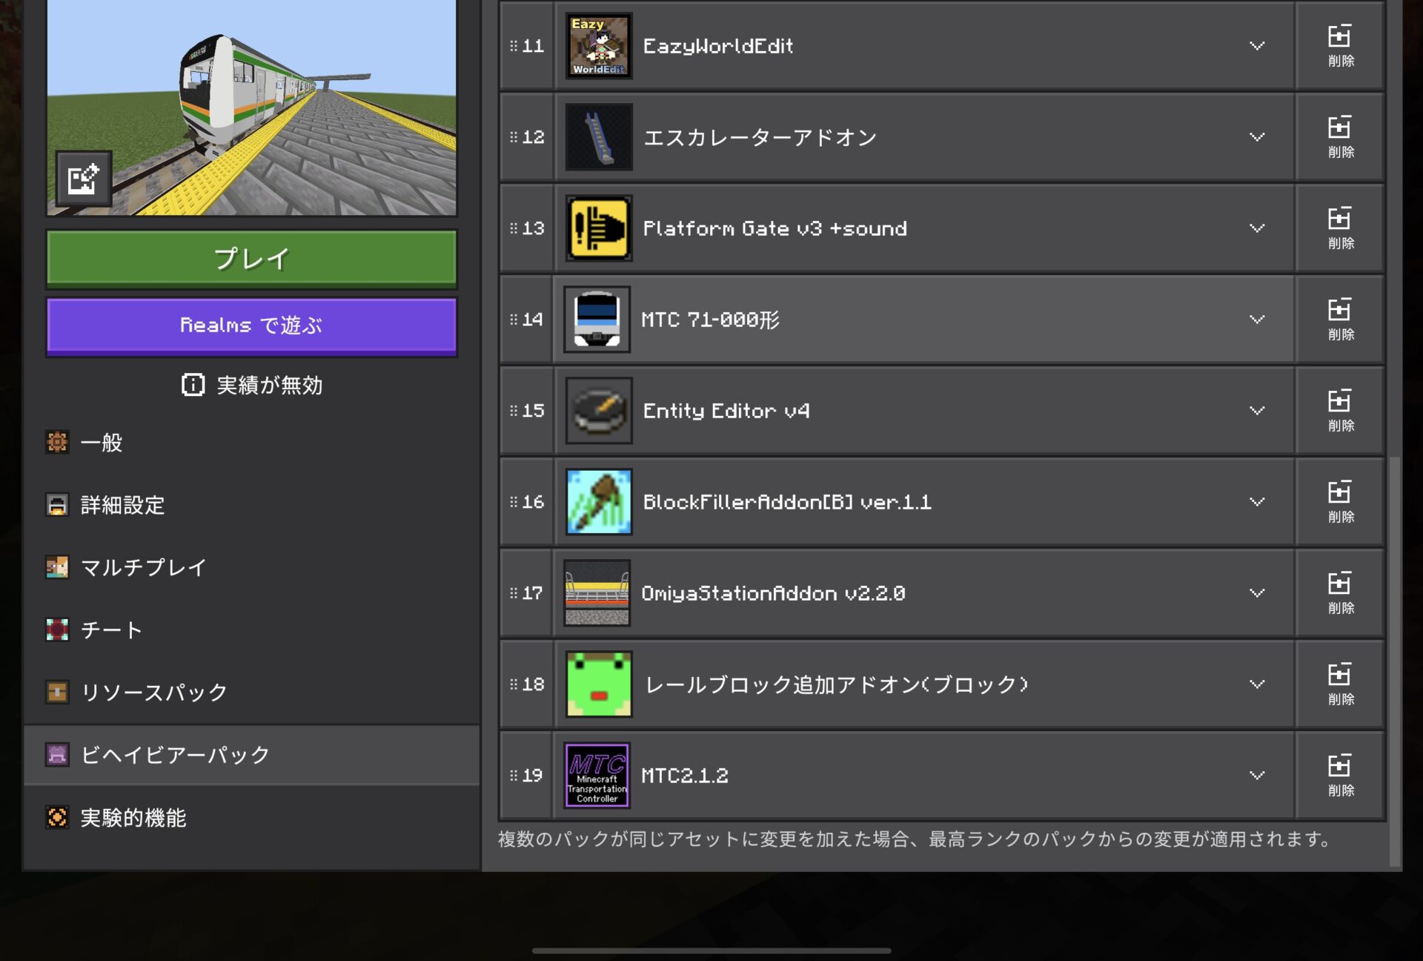Remove Platform Gate v3 +sound with 削除
Image resolution: width=1423 pixels, height=961 pixels.
click(x=1340, y=228)
